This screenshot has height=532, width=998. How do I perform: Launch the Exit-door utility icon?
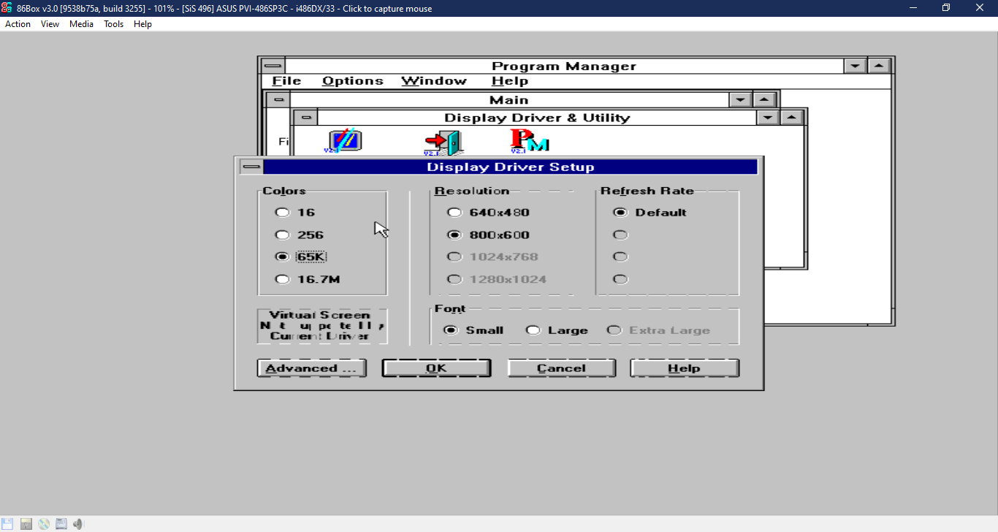tap(442, 139)
